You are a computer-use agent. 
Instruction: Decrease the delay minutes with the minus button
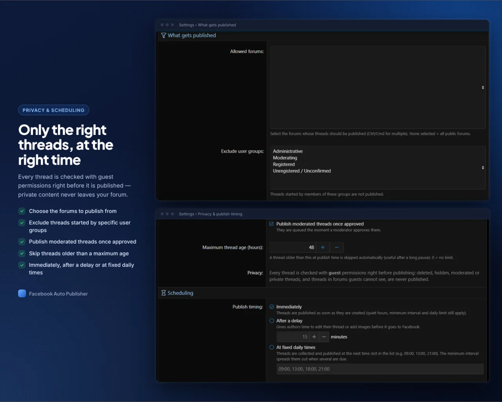(324, 337)
